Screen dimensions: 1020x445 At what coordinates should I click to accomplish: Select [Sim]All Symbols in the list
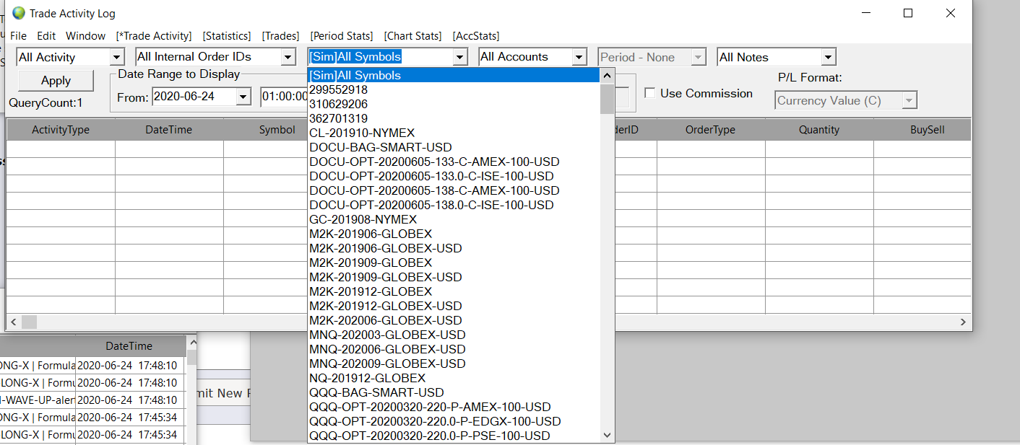point(454,75)
